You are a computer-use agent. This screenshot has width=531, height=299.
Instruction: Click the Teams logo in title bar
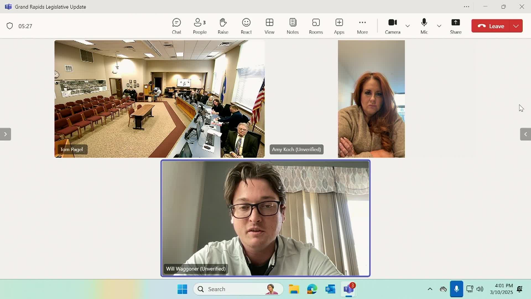(x=8, y=7)
